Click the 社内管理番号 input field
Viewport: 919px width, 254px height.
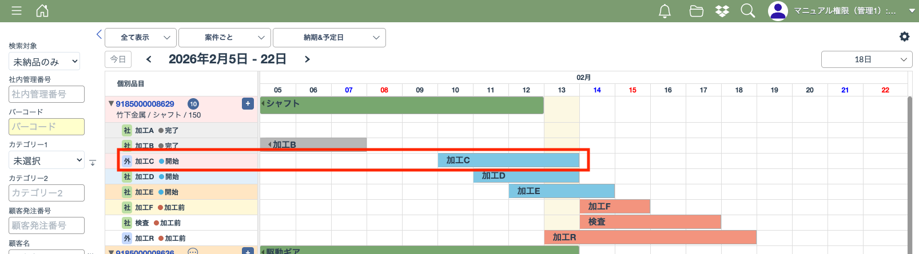click(46, 94)
